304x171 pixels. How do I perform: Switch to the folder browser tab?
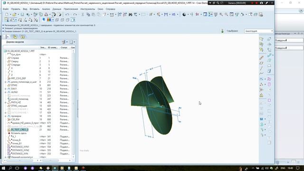point(15,37)
